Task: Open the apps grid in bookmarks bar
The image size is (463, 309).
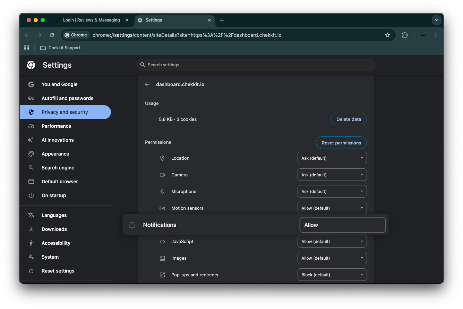Action: click(26, 48)
